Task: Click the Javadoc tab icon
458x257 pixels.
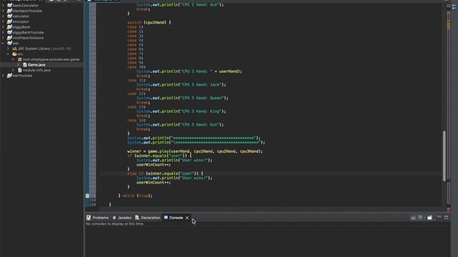Action: pyautogui.click(x=114, y=218)
